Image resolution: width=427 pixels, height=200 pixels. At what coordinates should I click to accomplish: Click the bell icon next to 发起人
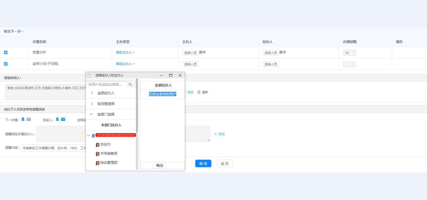pyautogui.click(x=57, y=119)
